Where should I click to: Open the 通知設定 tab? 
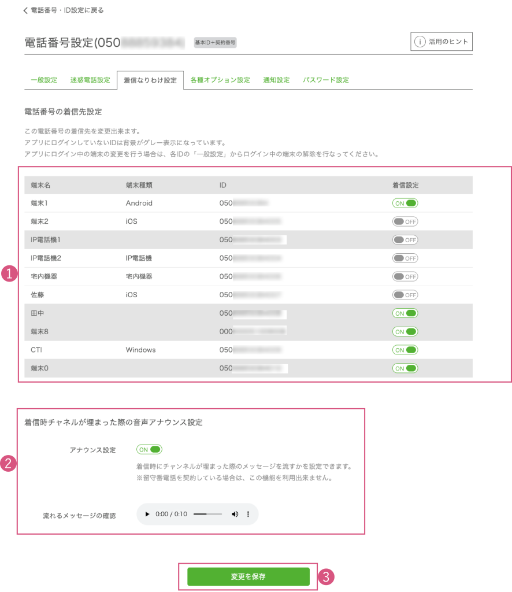[x=276, y=80]
